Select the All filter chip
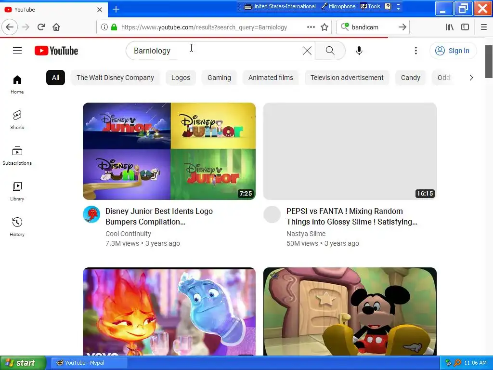Screen dimensions: 493x370 pos(56,78)
